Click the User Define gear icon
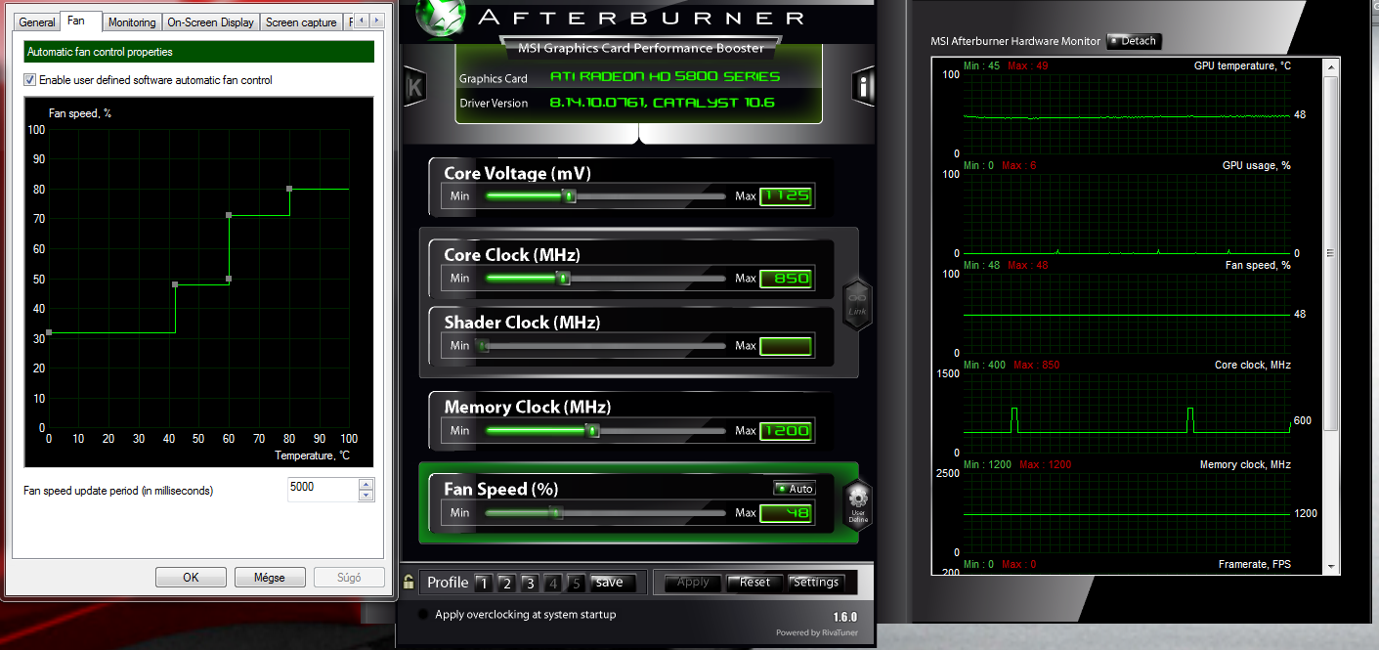Image resolution: width=1379 pixels, height=650 pixels. pos(857,505)
